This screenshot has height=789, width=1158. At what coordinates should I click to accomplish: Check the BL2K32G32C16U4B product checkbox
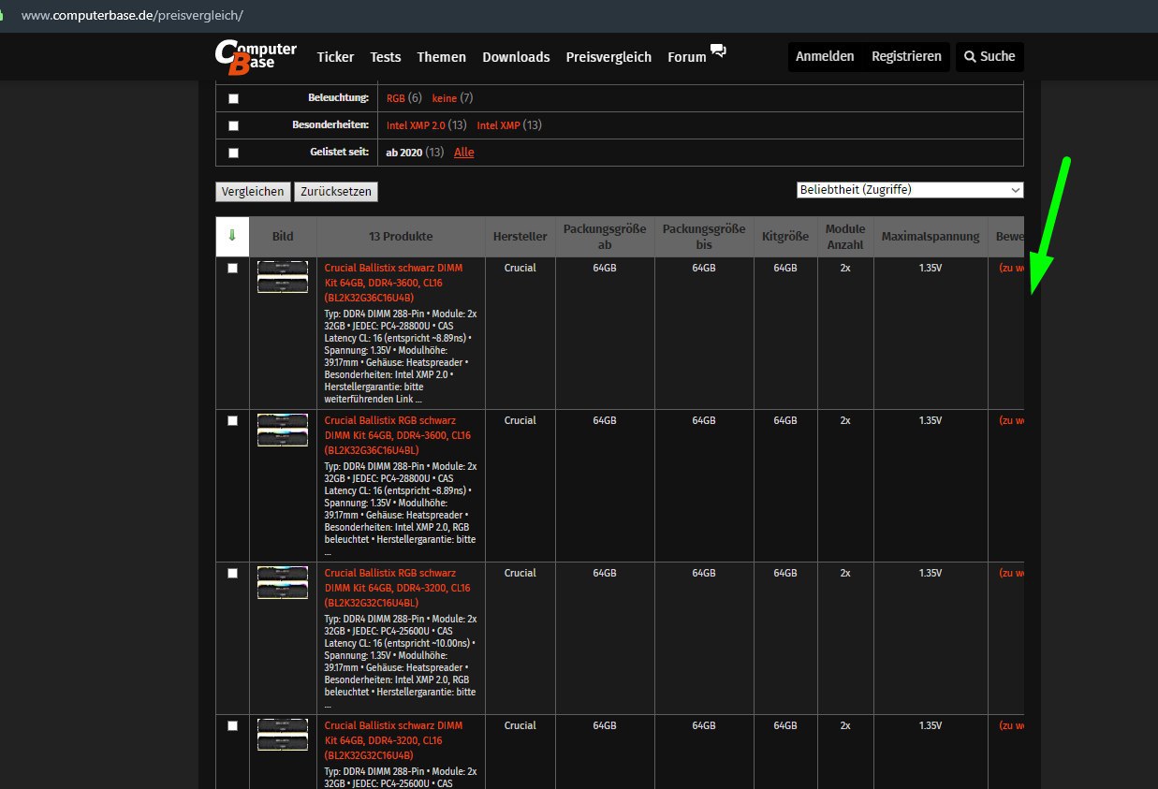[x=232, y=725]
